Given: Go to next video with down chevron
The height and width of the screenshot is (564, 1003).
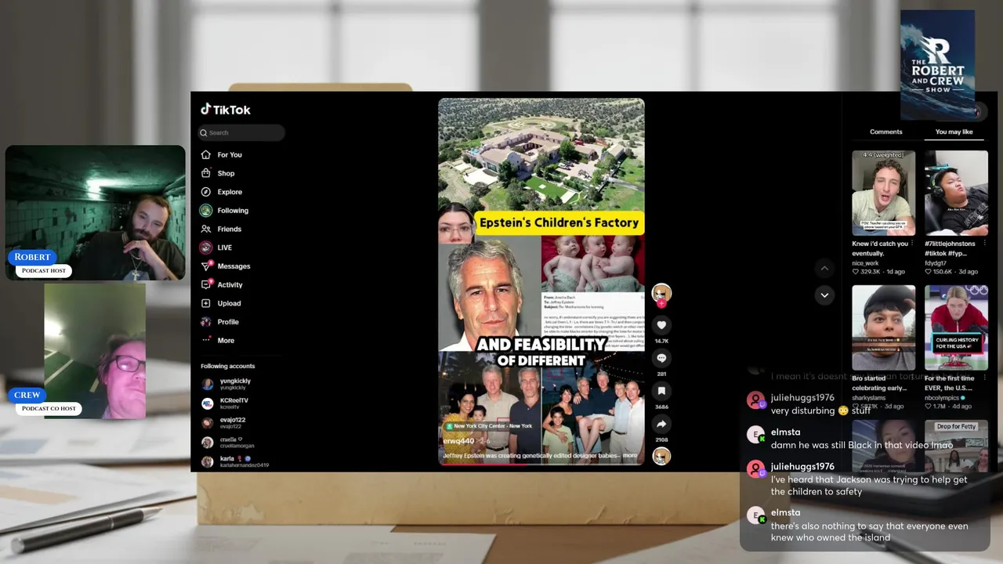Looking at the screenshot, I should 824,295.
